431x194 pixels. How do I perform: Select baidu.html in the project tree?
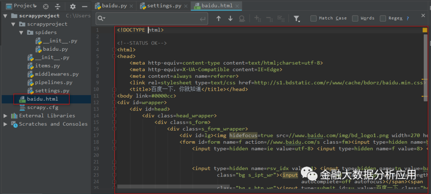[38, 99]
